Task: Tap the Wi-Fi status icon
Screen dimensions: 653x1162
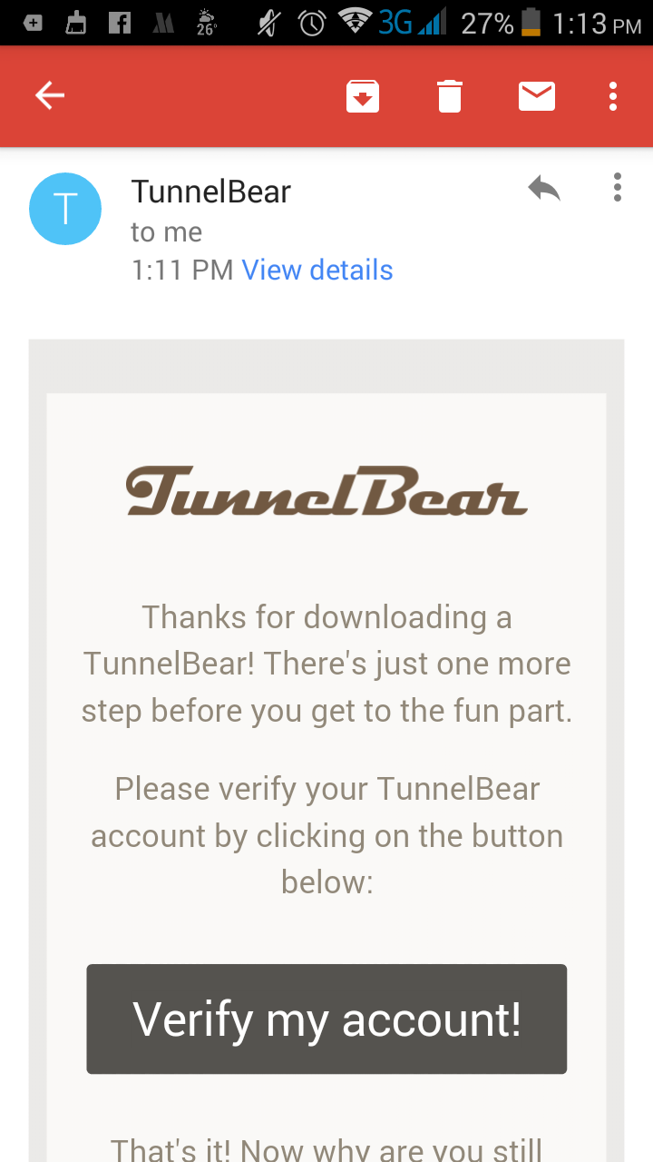Action: [x=356, y=23]
